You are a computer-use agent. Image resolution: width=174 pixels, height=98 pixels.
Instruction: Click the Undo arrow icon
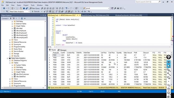click(x=66, y=8)
